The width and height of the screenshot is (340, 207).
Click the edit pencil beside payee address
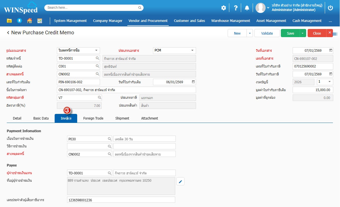pyautogui.click(x=180, y=182)
